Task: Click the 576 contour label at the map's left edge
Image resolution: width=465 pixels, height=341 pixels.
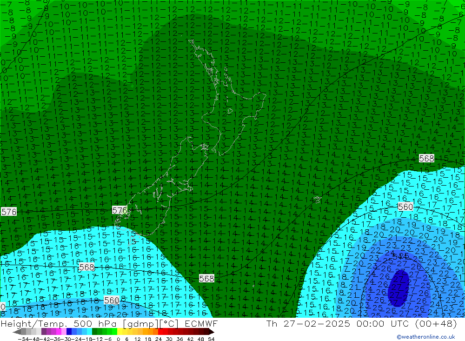Action: click(9, 212)
